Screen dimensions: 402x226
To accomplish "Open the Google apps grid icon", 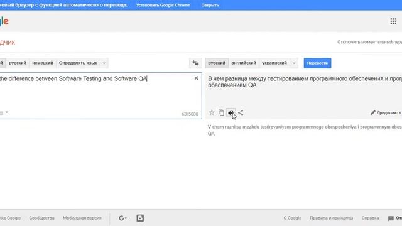I will (393, 21).
